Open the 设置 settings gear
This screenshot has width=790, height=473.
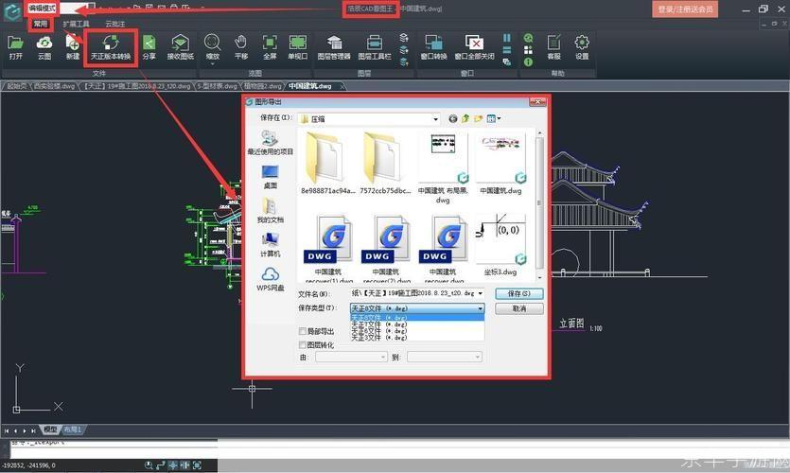tap(582, 47)
